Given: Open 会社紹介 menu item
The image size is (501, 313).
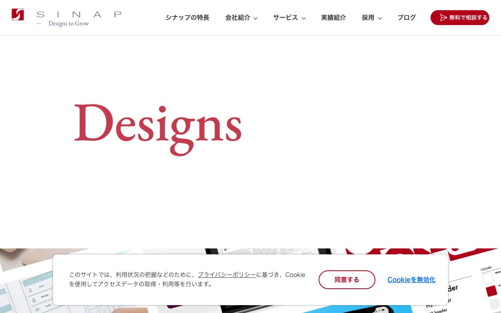Looking at the screenshot, I should (x=238, y=18).
